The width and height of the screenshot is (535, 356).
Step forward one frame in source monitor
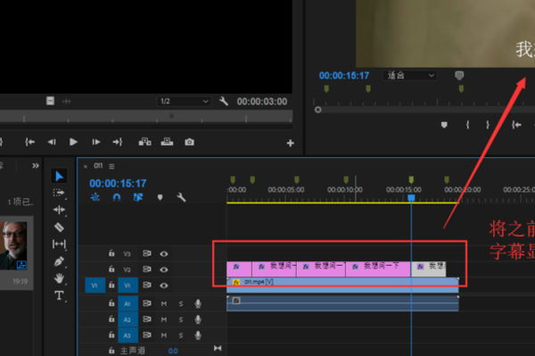(96, 142)
